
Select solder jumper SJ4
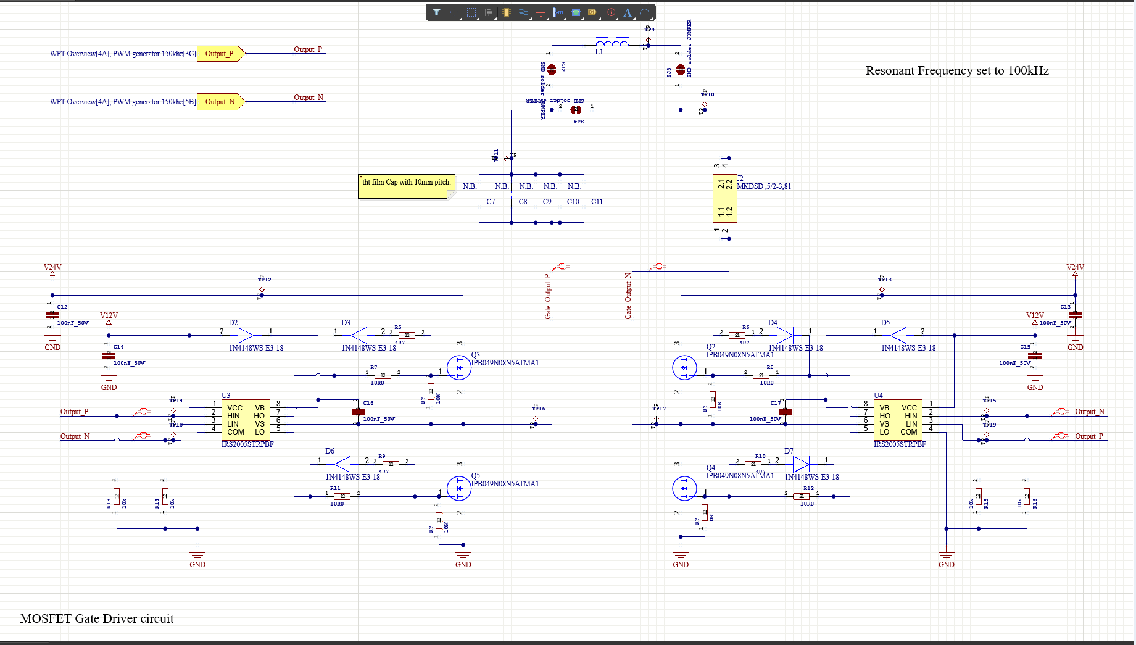point(576,110)
